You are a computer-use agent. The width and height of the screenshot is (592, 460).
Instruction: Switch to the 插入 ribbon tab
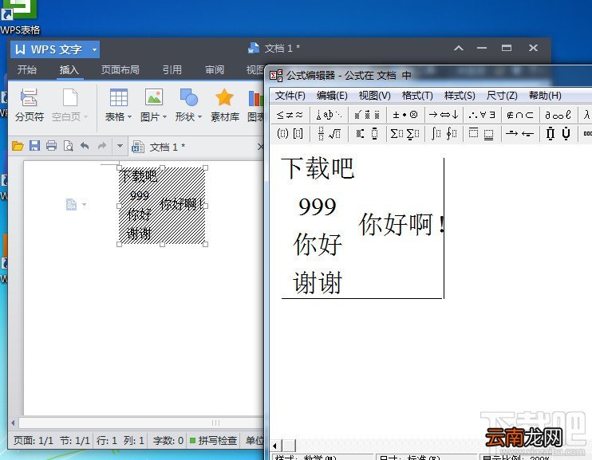tap(69, 70)
